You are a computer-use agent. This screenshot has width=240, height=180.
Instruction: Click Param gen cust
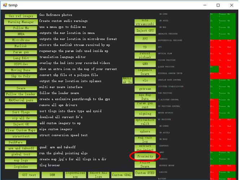(x=145, y=105)
